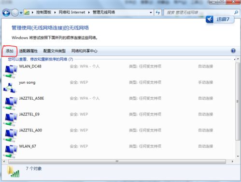Image resolution: width=241 pixels, height=182 pixels.
Task: Expand the address bar history dropdown
Action: (151, 13)
